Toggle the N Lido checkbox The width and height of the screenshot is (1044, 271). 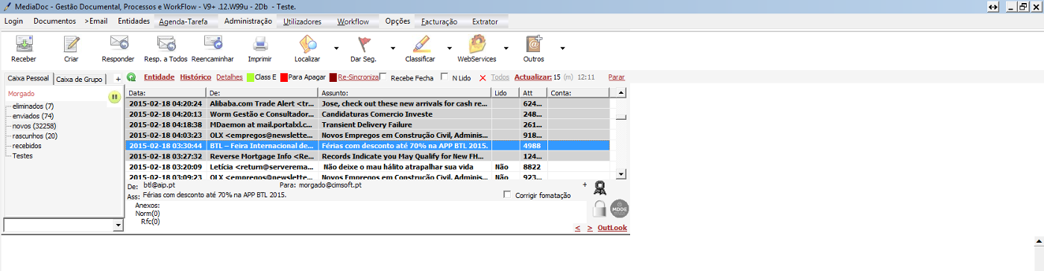[x=444, y=77]
